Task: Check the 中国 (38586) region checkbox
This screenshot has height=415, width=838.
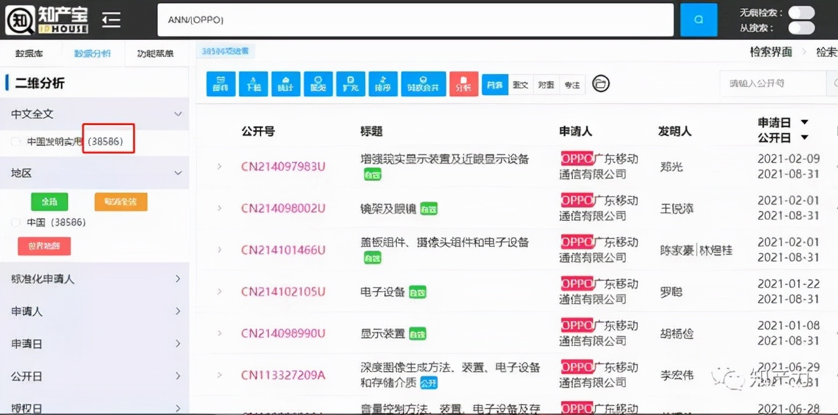Action: pos(15,223)
